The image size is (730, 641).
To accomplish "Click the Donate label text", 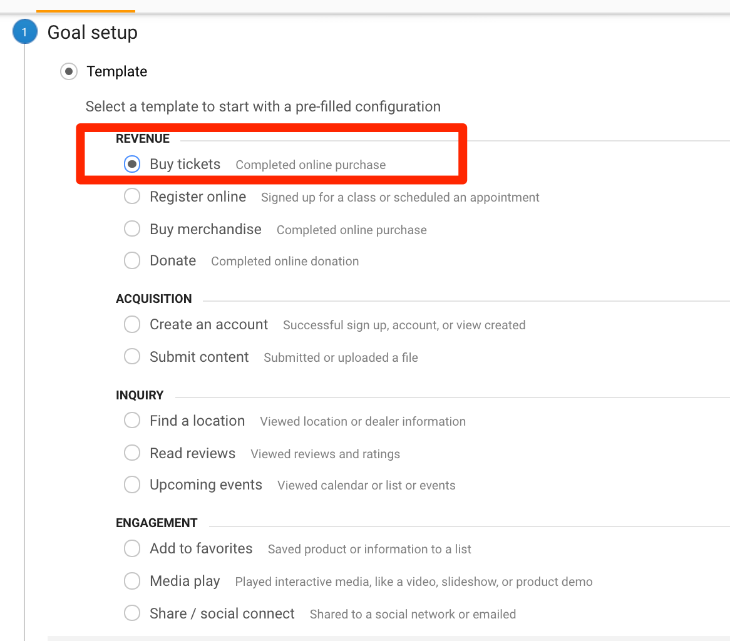I will point(173,260).
